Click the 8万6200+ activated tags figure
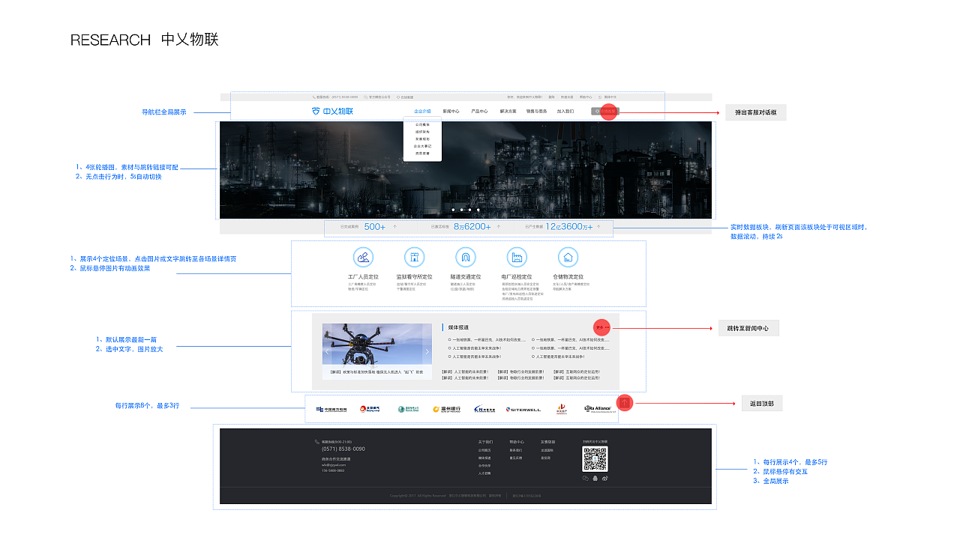960x537 pixels. point(472,227)
